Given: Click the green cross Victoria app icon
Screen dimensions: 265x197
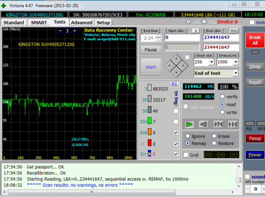Looking at the screenshot, I should coord(4,6).
